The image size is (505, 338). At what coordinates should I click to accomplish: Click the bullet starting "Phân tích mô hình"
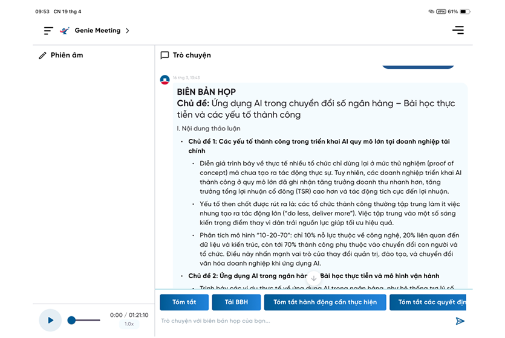click(330, 249)
